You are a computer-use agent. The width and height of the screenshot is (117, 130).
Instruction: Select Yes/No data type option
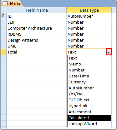pyautogui.click(x=89, y=94)
